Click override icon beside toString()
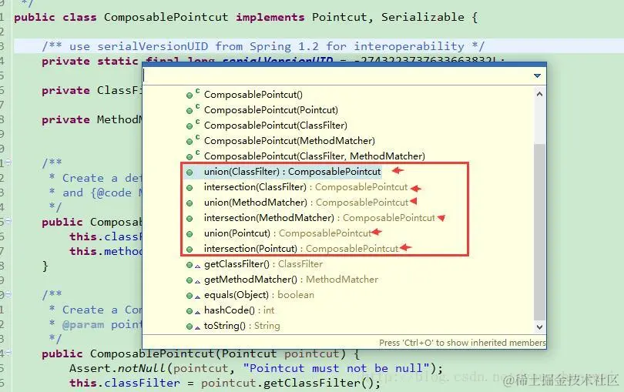Screen dimensions: 624x392 (197, 328)
